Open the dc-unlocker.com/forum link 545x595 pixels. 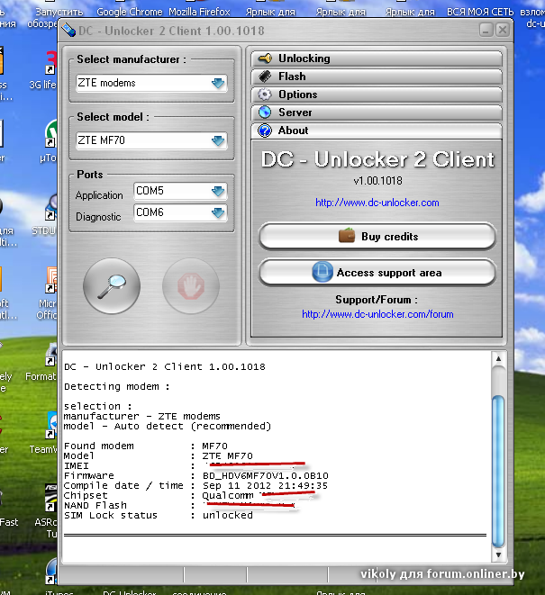click(x=377, y=314)
